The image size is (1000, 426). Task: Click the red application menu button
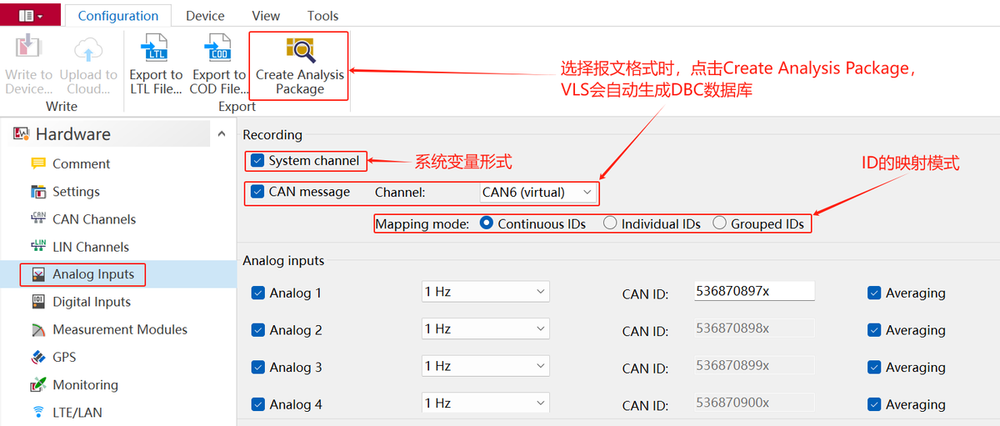(x=30, y=15)
